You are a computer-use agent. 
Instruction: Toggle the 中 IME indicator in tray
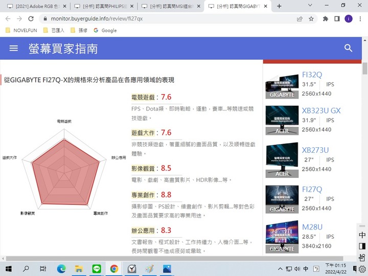pyautogui.click(x=306, y=269)
